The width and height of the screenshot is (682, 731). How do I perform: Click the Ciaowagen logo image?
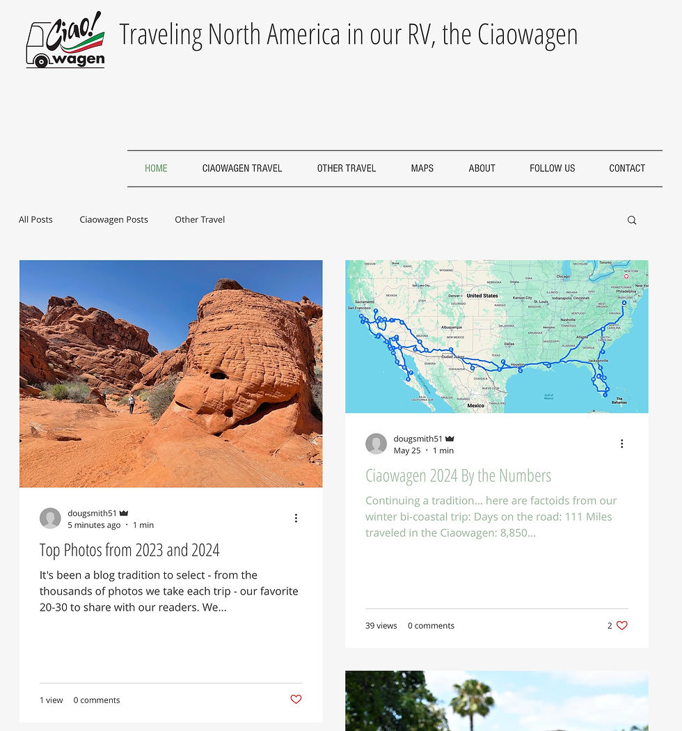[x=65, y=40]
